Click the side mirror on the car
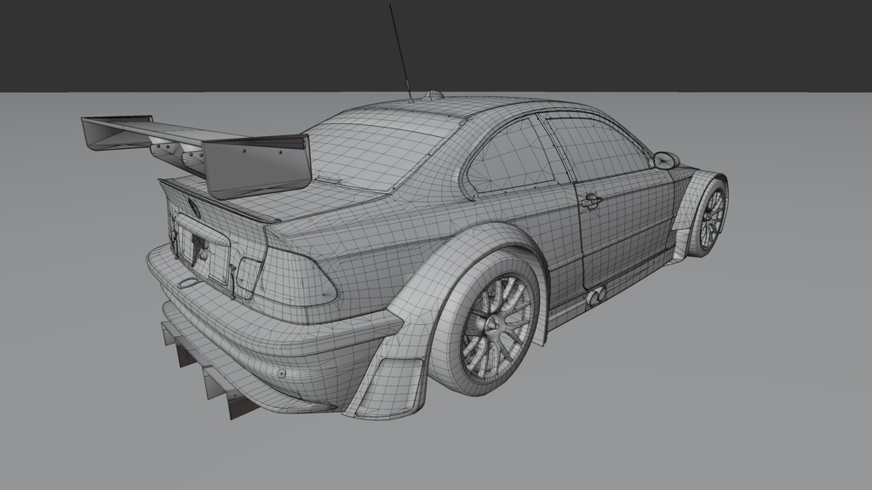 (666, 160)
